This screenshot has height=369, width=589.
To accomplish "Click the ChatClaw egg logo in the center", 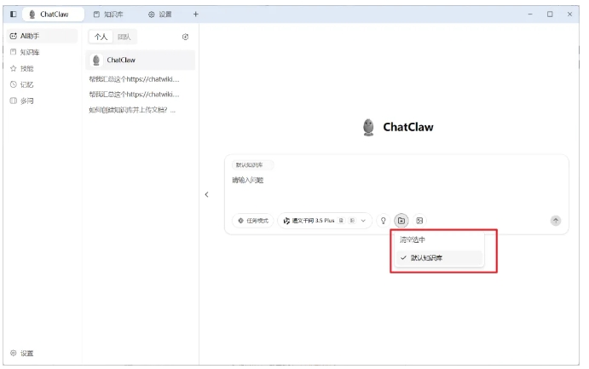I will click(368, 127).
